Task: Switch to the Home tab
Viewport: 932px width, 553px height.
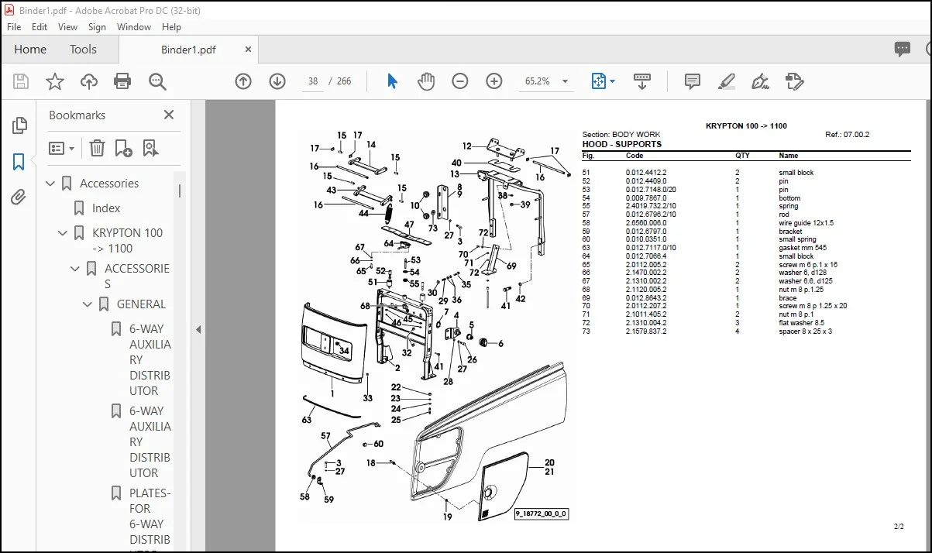Action: coord(30,49)
